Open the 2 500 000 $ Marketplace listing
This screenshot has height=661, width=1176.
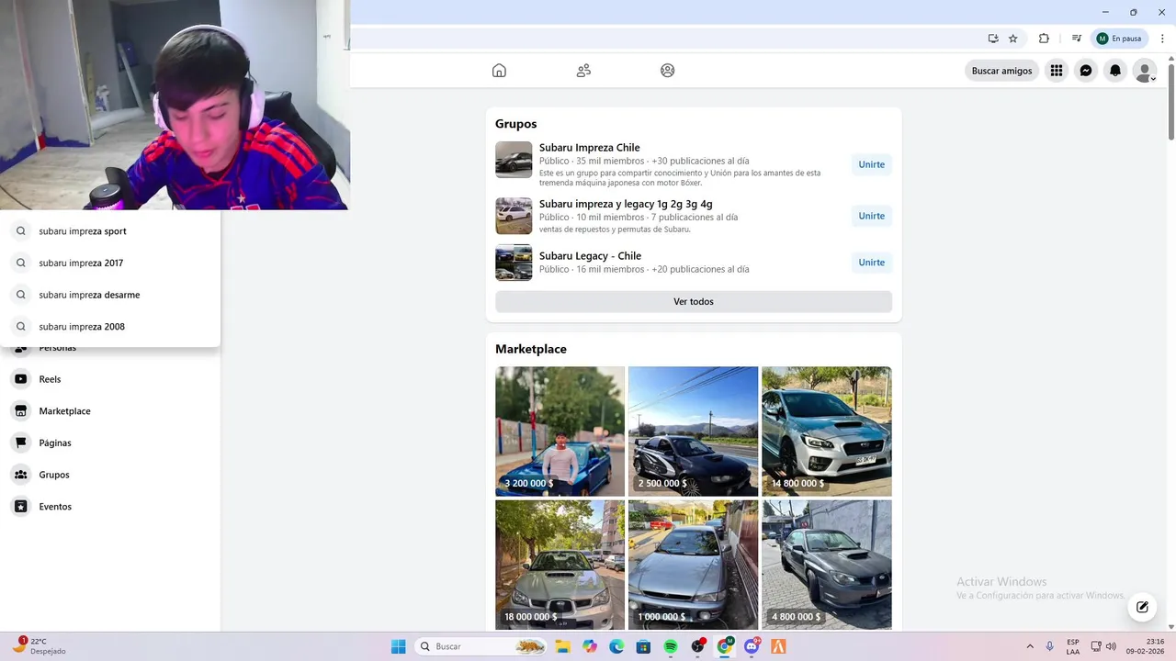694,431
